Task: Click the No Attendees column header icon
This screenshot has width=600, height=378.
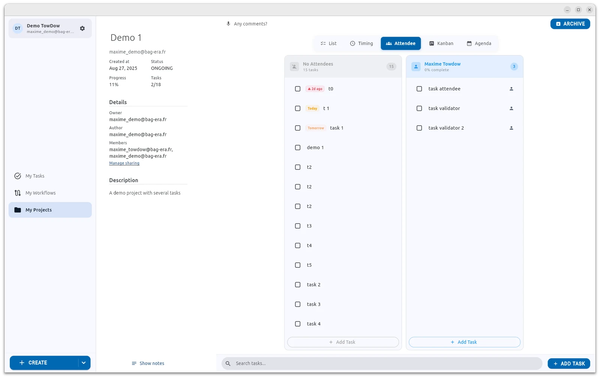Action: click(294, 67)
